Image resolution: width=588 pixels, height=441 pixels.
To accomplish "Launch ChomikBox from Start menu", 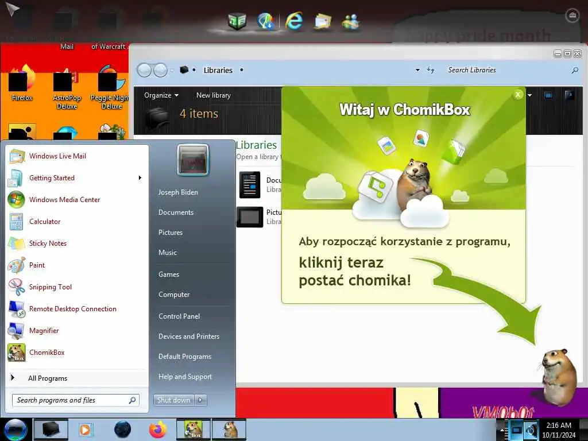I will pos(77,353).
